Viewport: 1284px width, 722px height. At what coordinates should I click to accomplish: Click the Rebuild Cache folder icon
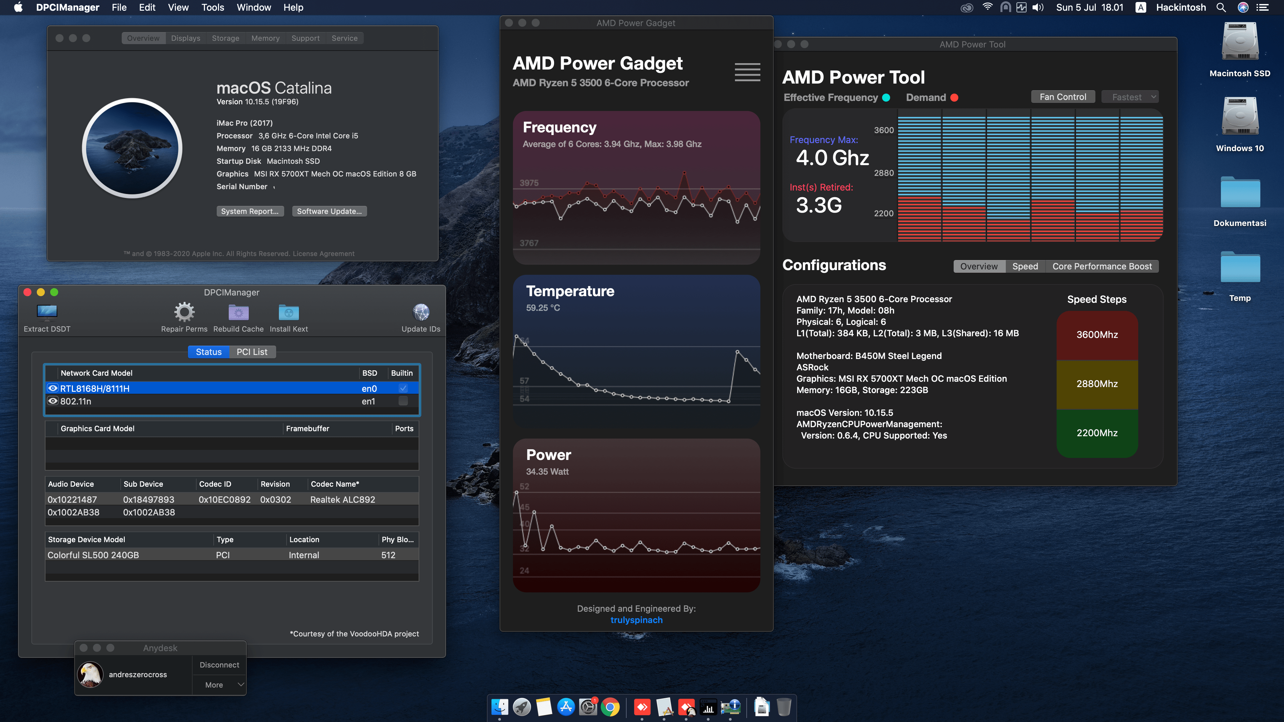click(x=238, y=313)
